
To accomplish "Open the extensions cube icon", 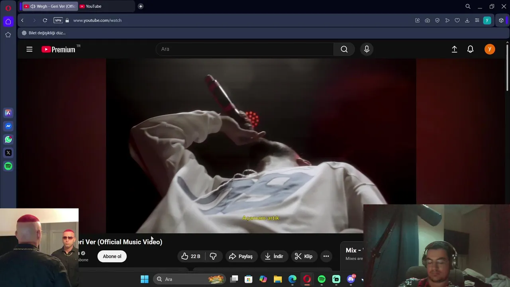I will click(501, 20).
